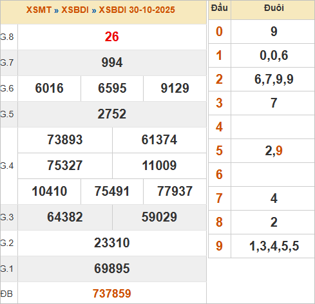Click the G.2 row label
The height and width of the screenshot is (304, 315).
tap(7, 243)
